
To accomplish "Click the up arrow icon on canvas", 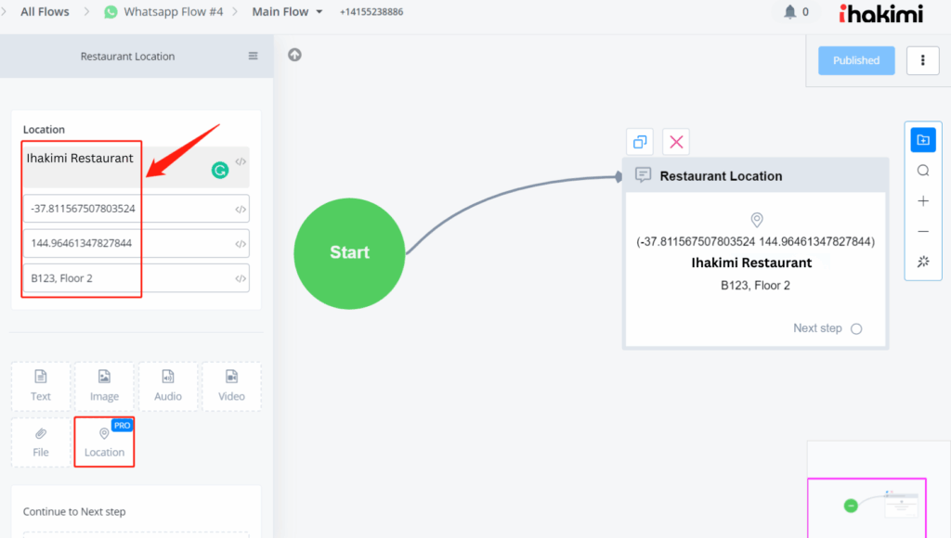I will coord(294,55).
